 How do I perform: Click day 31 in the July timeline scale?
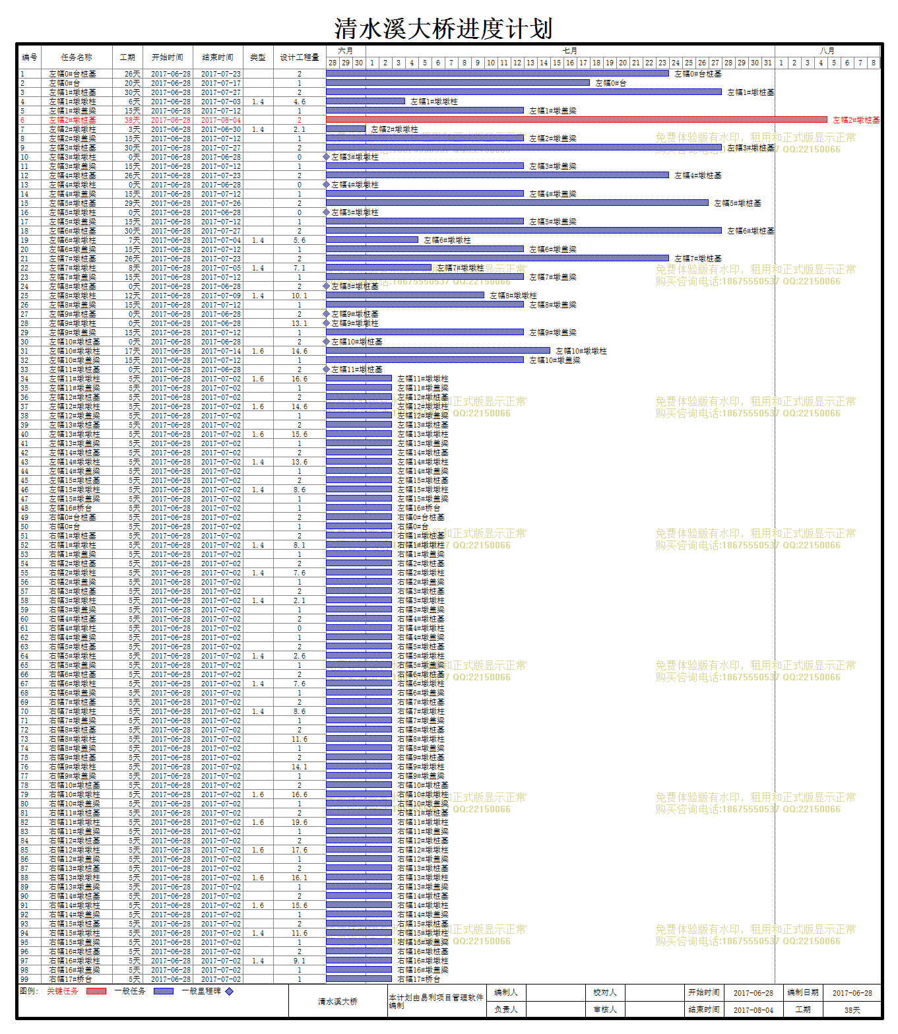tap(768, 63)
